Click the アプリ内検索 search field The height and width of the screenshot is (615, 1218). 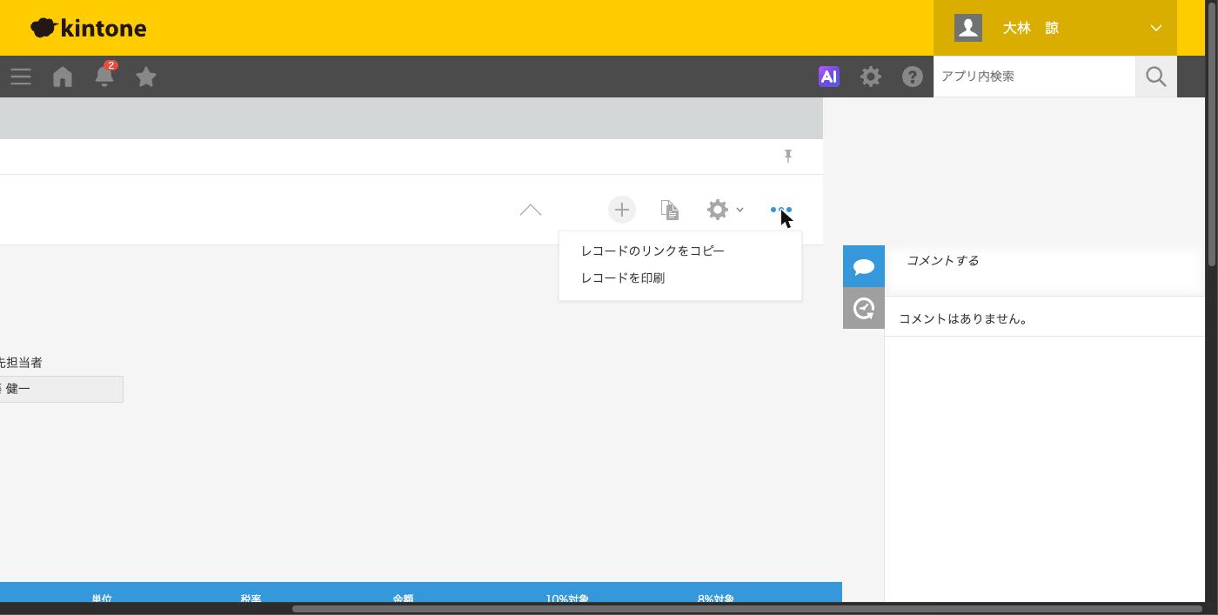coord(1034,77)
